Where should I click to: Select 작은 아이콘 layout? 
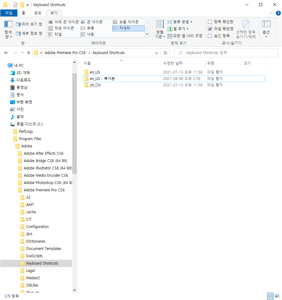click(61, 28)
